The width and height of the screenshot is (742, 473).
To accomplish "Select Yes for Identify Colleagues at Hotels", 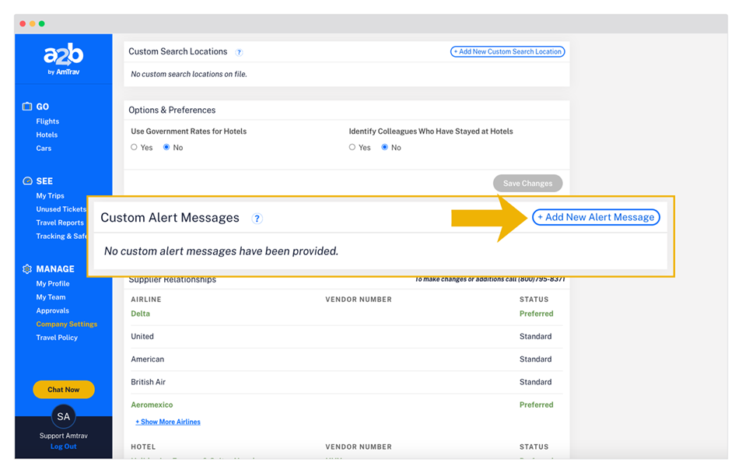I will (352, 147).
